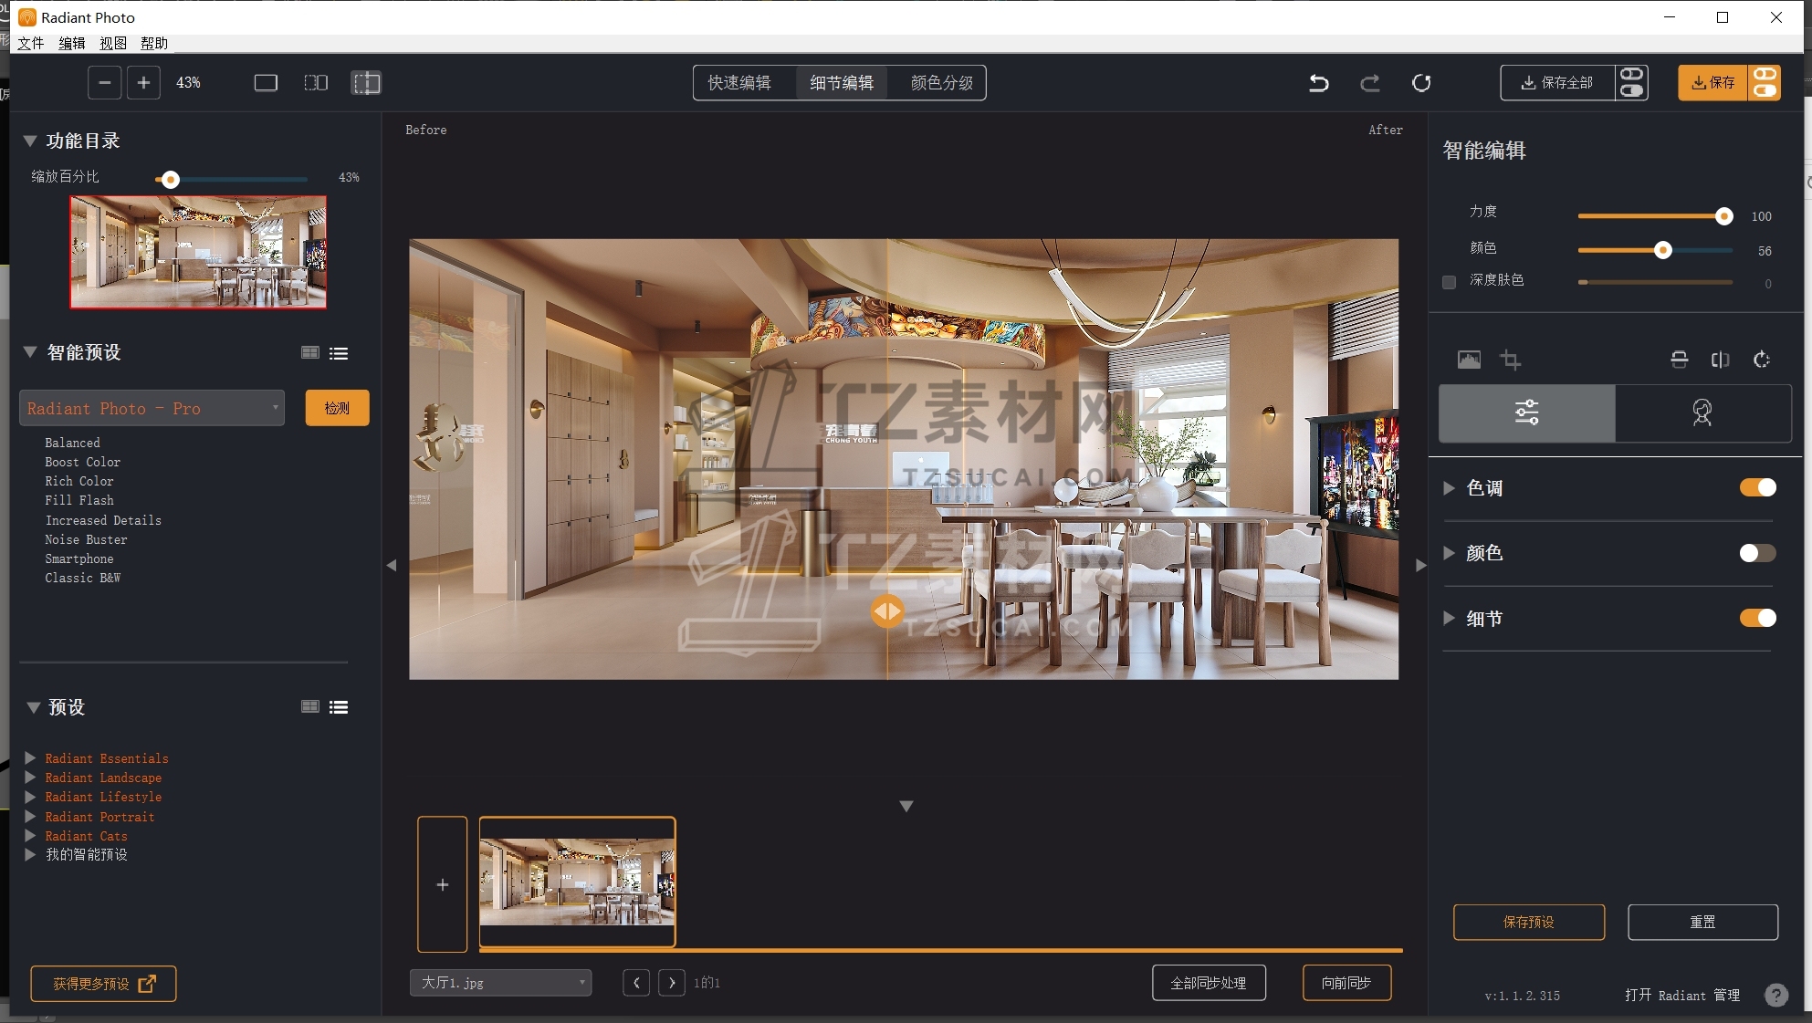This screenshot has width=1812, height=1023.
Task: Open the portrait face editing tab icon
Action: pos(1702,412)
